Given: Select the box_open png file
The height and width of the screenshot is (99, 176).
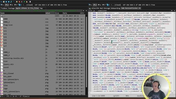Looking at the screenshot, I should tap(43, 76).
